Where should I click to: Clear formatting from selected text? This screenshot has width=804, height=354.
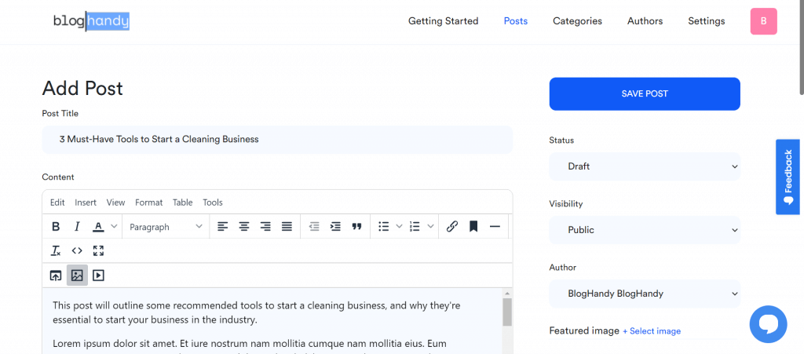pyautogui.click(x=56, y=250)
